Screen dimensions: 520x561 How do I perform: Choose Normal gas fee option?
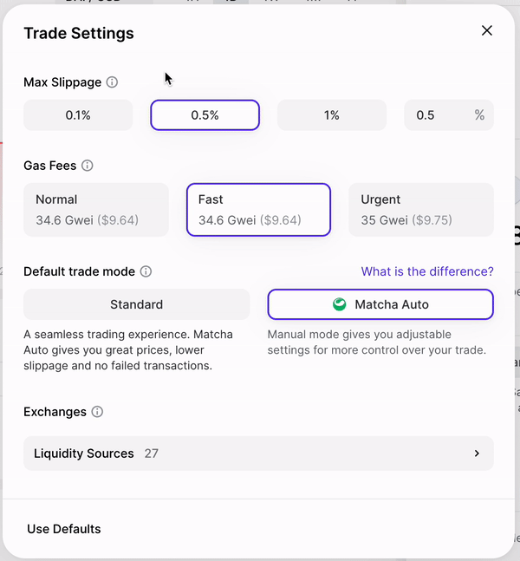[95, 210]
